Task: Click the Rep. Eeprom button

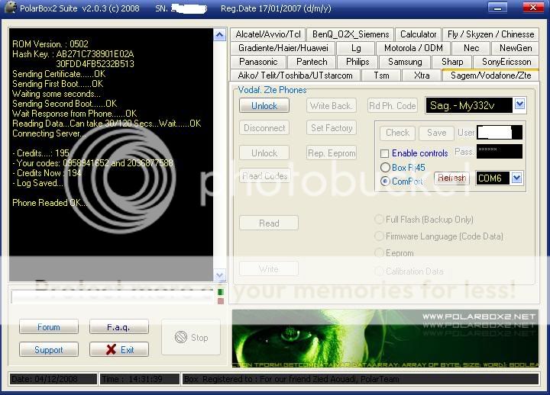Action: [x=331, y=153]
